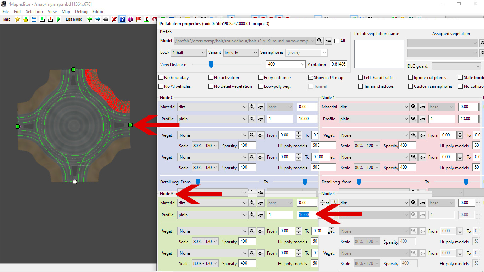Click the green play run map icon
The width and height of the screenshot is (484, 272).
59,19
